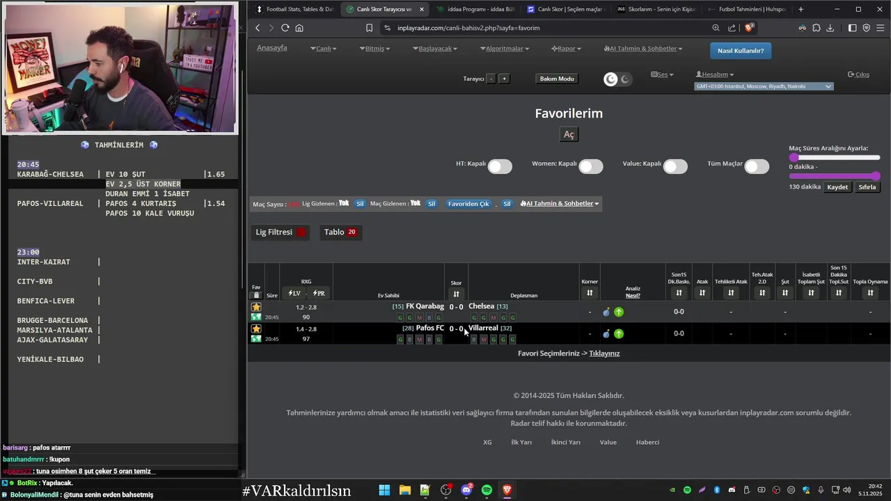Screen dimensions: 891x501
Task: Click the green up-arrow in Qarabag-Chelsea row
Action: click(619, 312)
